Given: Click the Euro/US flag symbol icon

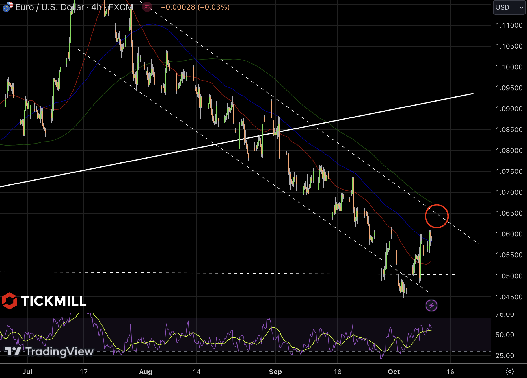Looking at the screenshot, I should pyautogui.click(x=7, y=7).
